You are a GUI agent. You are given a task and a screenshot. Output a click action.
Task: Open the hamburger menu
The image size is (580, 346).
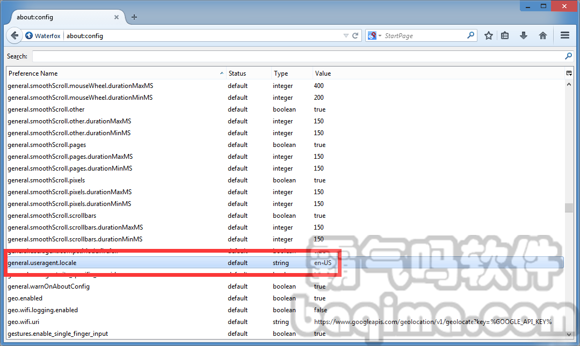[x=564, y=35]
